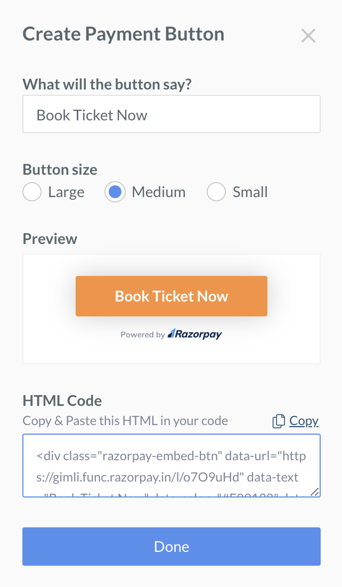Click the "Large" size label text
This screenshot has width=342, height=587.
66,192
